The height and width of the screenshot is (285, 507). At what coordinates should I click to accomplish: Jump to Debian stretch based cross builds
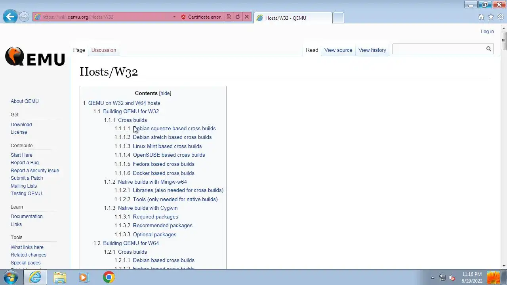click(172, 137)
